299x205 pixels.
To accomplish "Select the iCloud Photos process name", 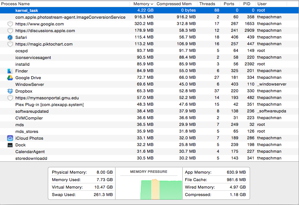I will (29, 138).
